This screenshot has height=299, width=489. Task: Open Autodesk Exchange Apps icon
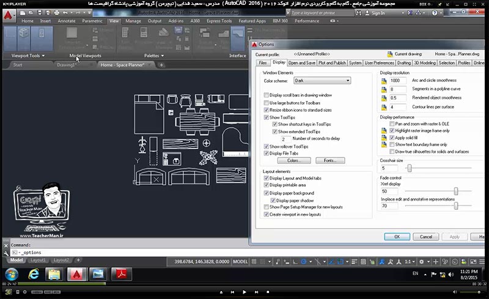click(410, 13)
